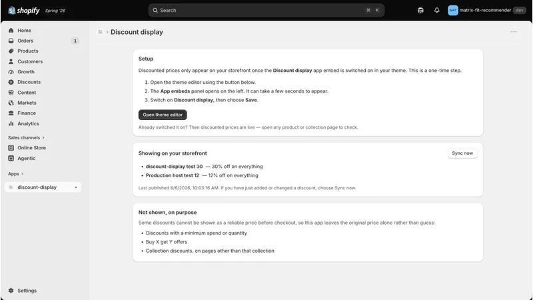The width and height of the screenshot is (533, 300).
Task: Open the Products tag icon
Action: pos(11,51)
